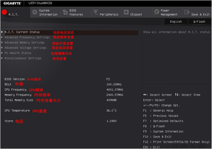Viewport: 213px width, 149px height.
Task: Open PC Health Status entry
Action: tap(18, 53)
